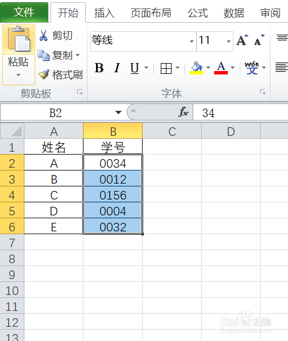Viewport: 288px width, 341px height.
Task: Select column B header
Action: point(113,131)
